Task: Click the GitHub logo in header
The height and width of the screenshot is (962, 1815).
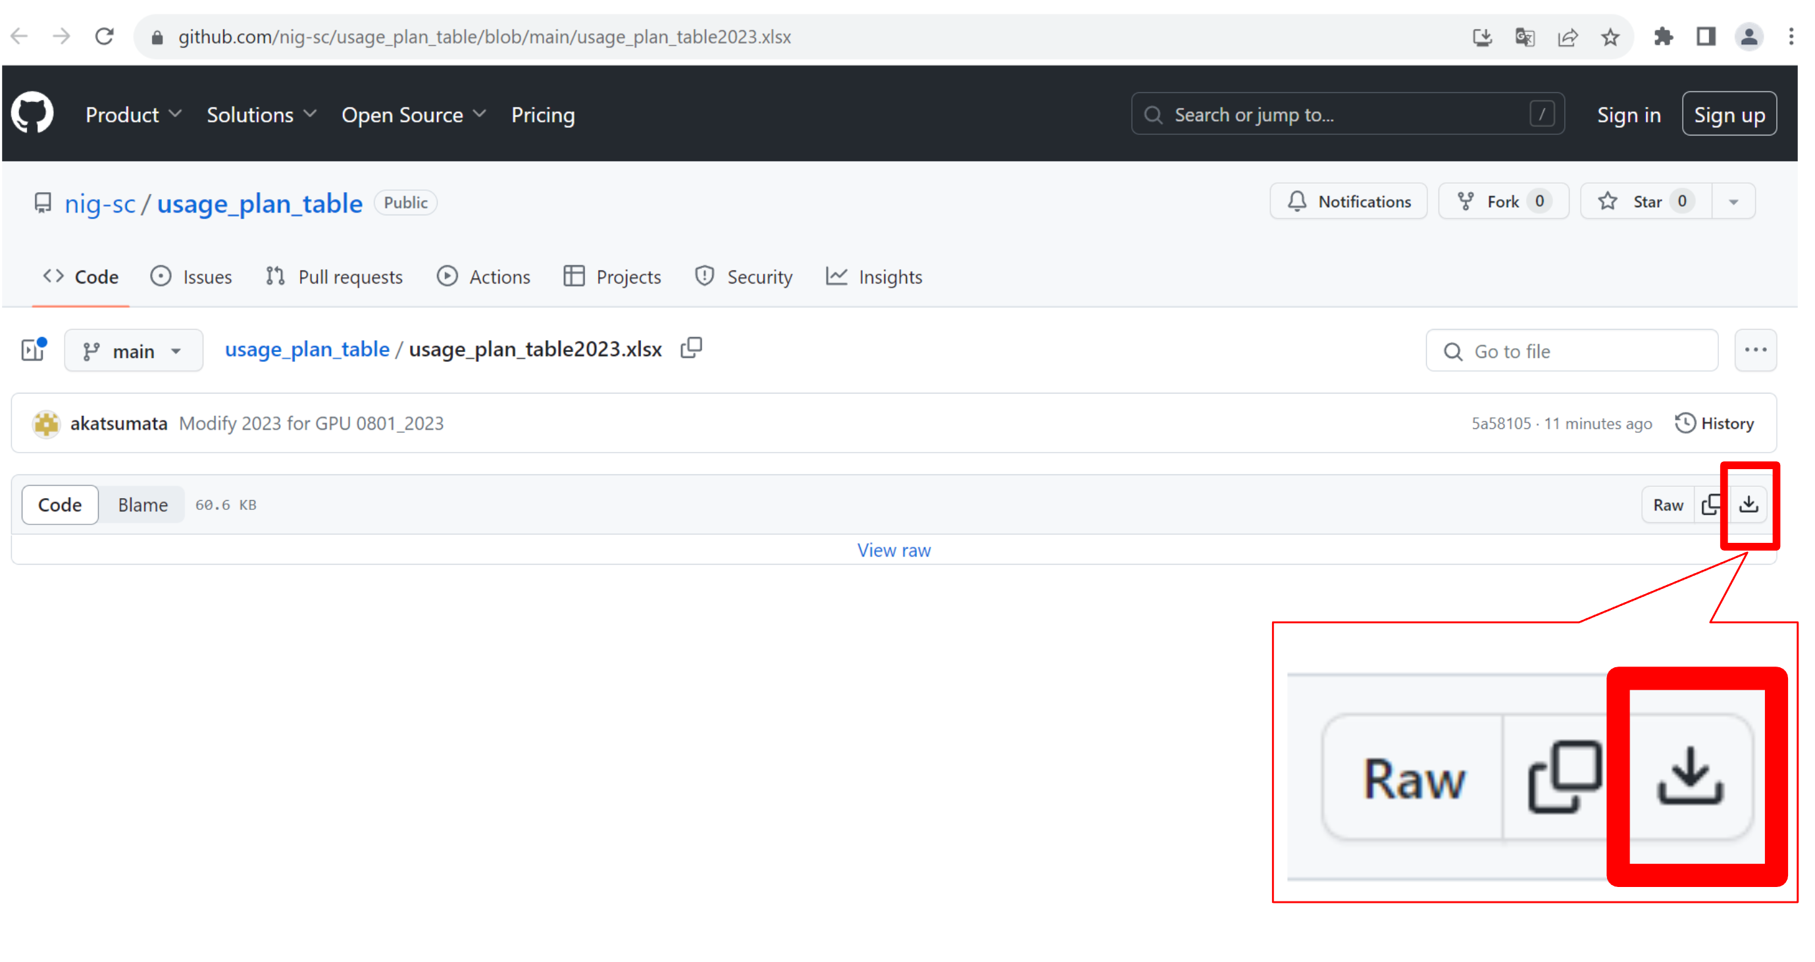Action: tap(32, 113)
